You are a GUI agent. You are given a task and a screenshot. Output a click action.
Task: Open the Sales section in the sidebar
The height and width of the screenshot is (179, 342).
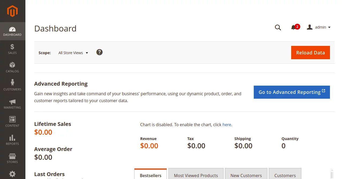point(12,49)
